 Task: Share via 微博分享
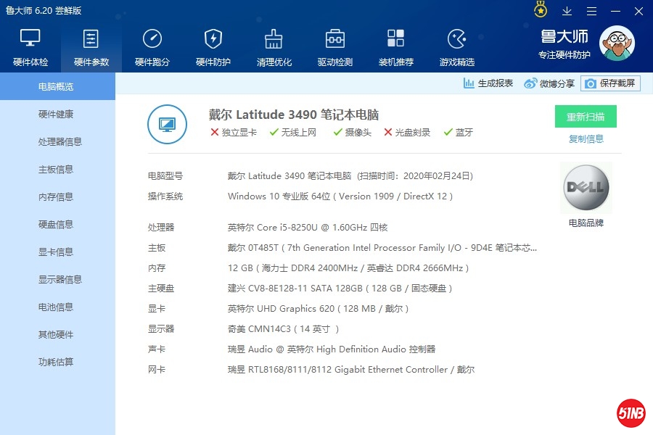coord(549,83)
